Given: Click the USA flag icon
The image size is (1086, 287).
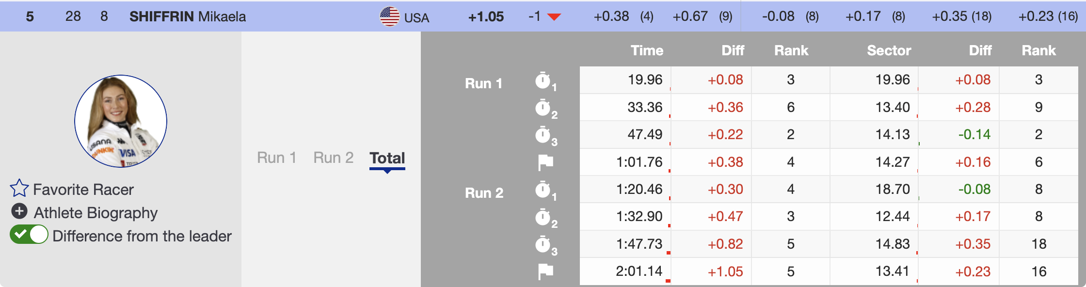Looking at the screenshot, I should coord(389,16).
